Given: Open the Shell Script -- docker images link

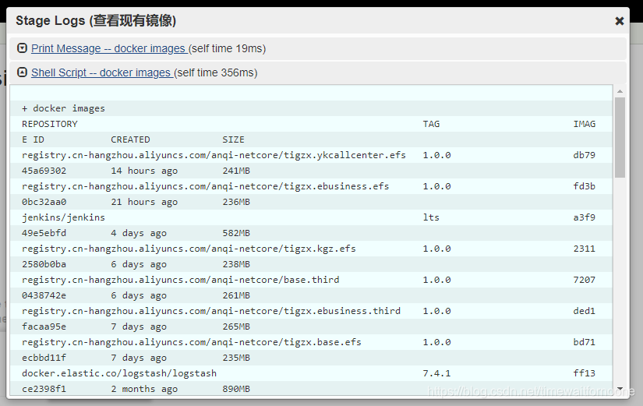Looking at the screenshot, I should [x=101, y=72].
